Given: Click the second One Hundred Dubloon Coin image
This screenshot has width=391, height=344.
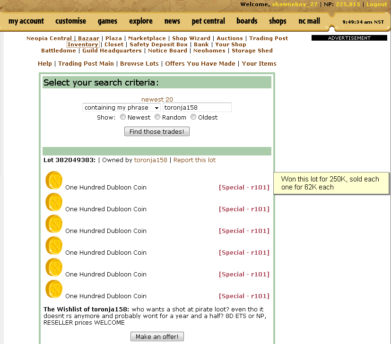Looking at the screenshot, I should pos(53,202).
